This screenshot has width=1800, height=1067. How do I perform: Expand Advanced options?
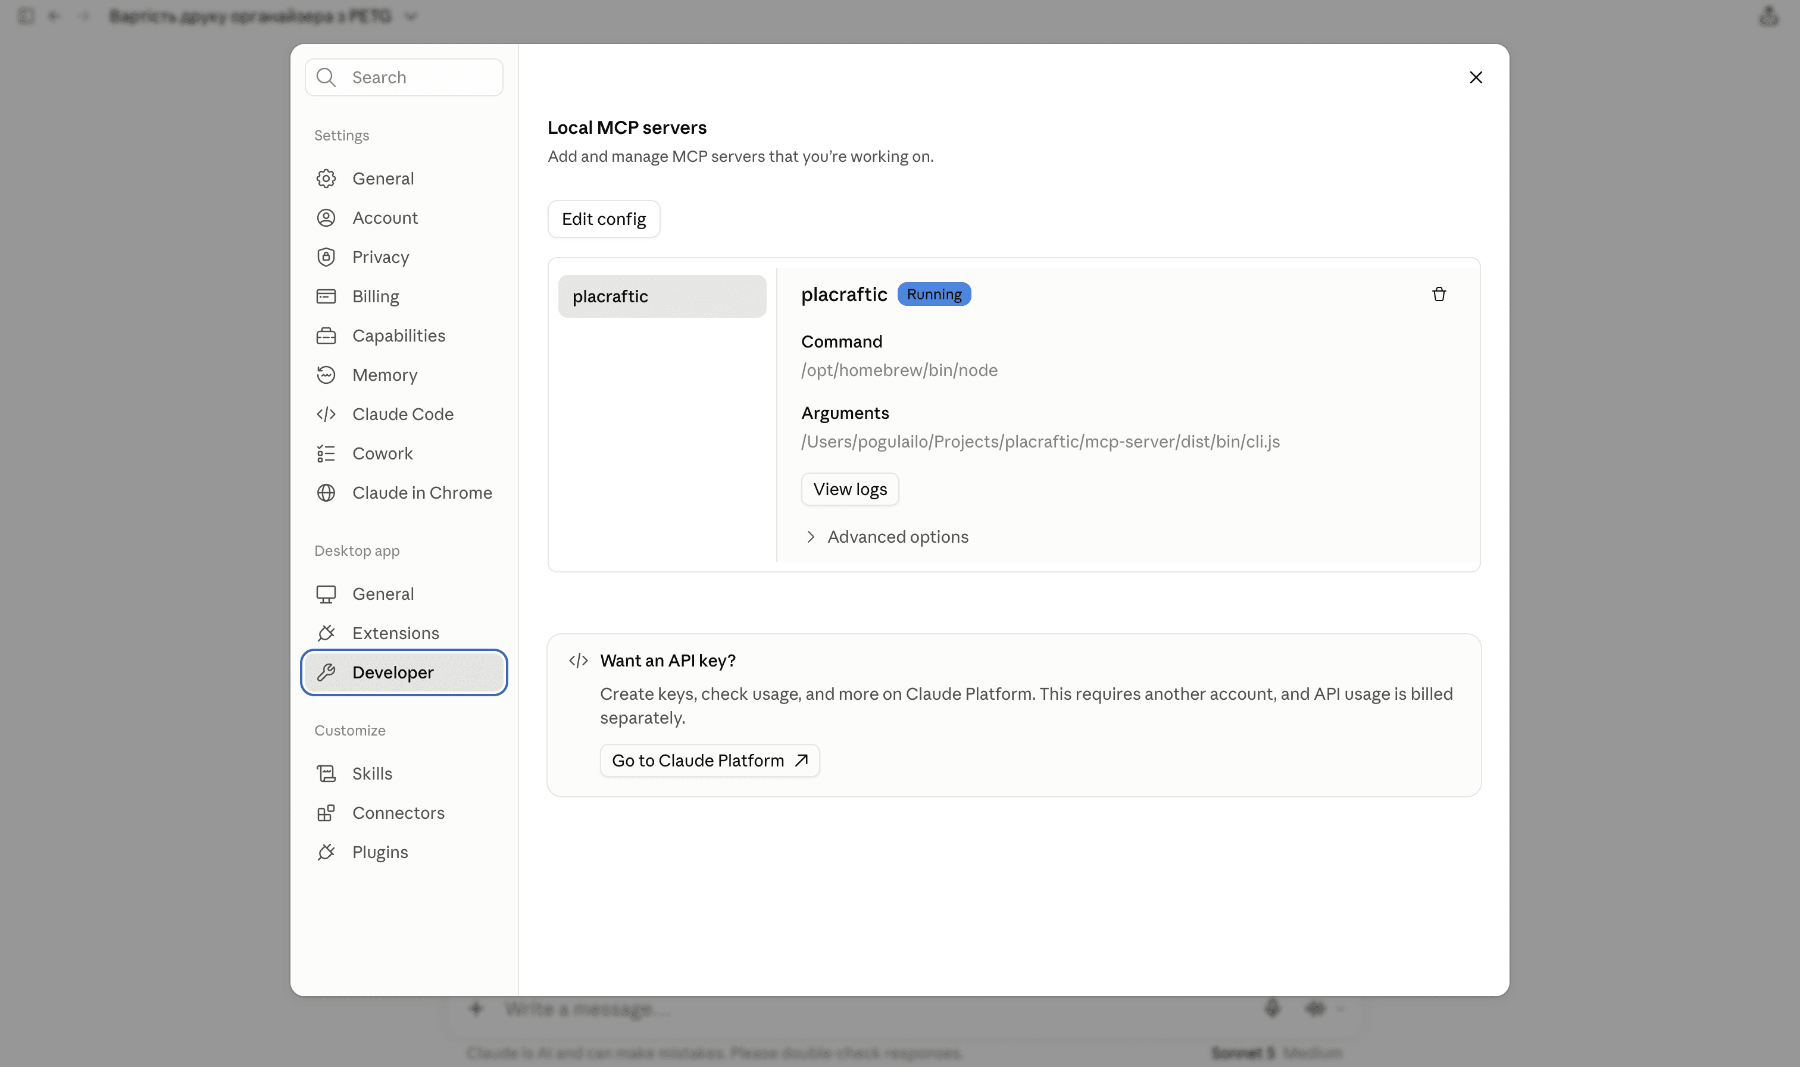point(885,537)
